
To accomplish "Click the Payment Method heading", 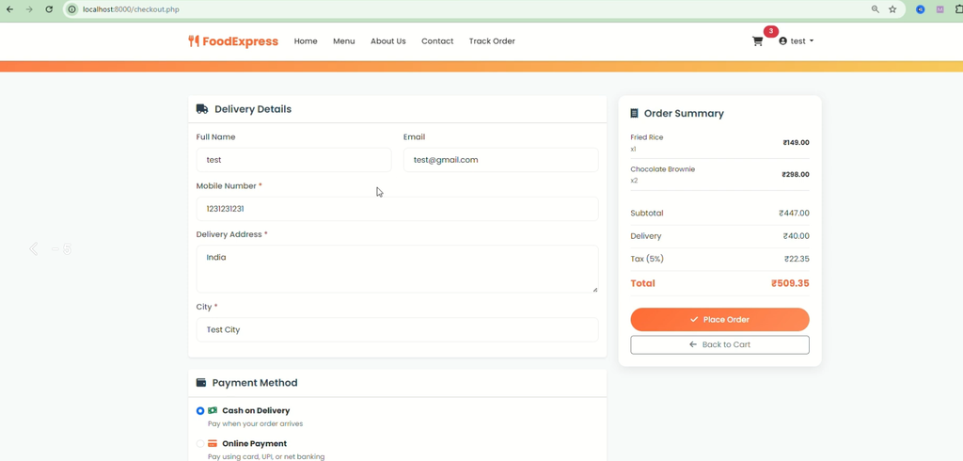I will 255,382.
